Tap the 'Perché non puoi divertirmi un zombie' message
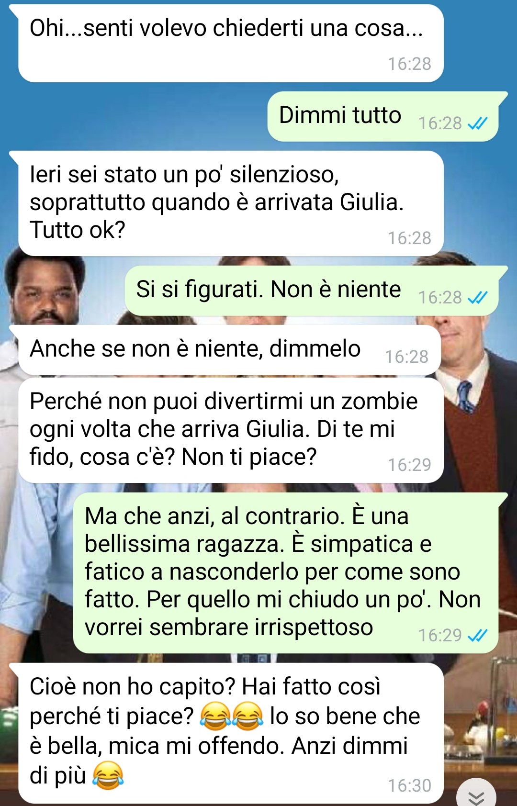This screenshot has width=517, height=806. coord(231,430)
